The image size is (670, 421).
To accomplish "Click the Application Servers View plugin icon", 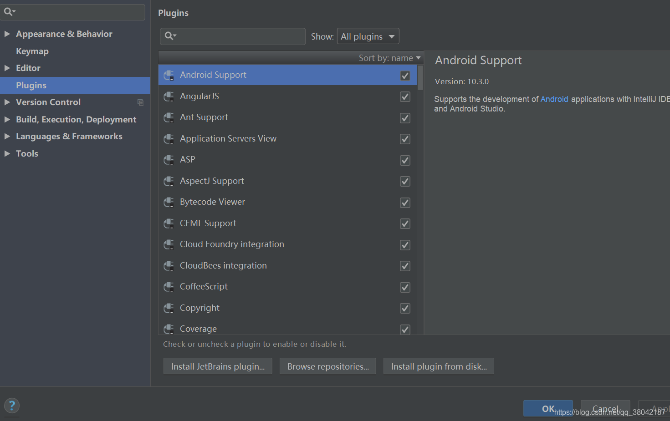I will coord(169,139).
